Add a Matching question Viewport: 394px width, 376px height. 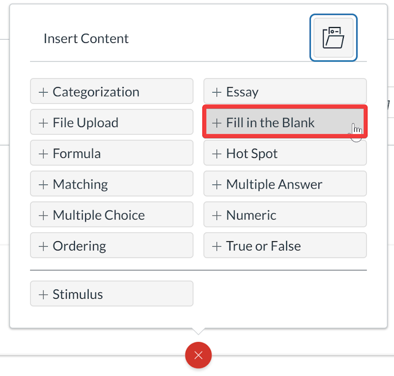pos(111,184)
